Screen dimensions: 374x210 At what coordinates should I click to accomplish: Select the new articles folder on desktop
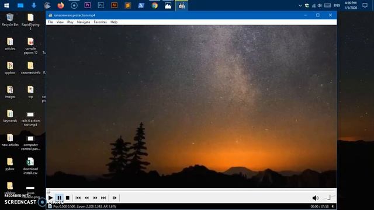point(10,140)
